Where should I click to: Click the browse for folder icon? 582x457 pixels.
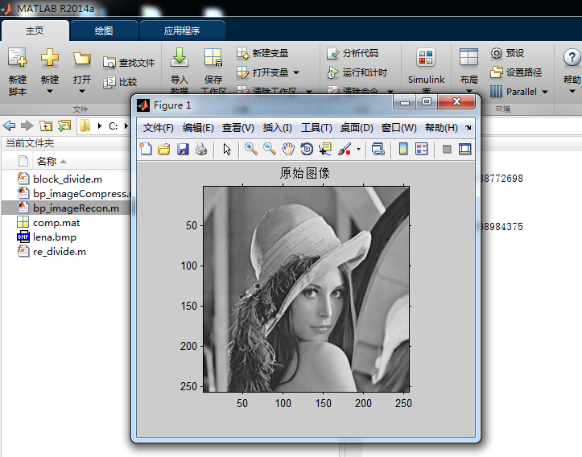pyautogui.click(x=64, y=126)
